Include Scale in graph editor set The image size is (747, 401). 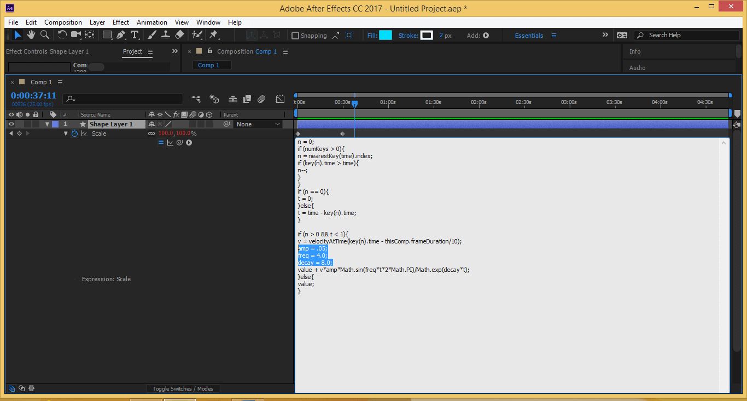85,133
